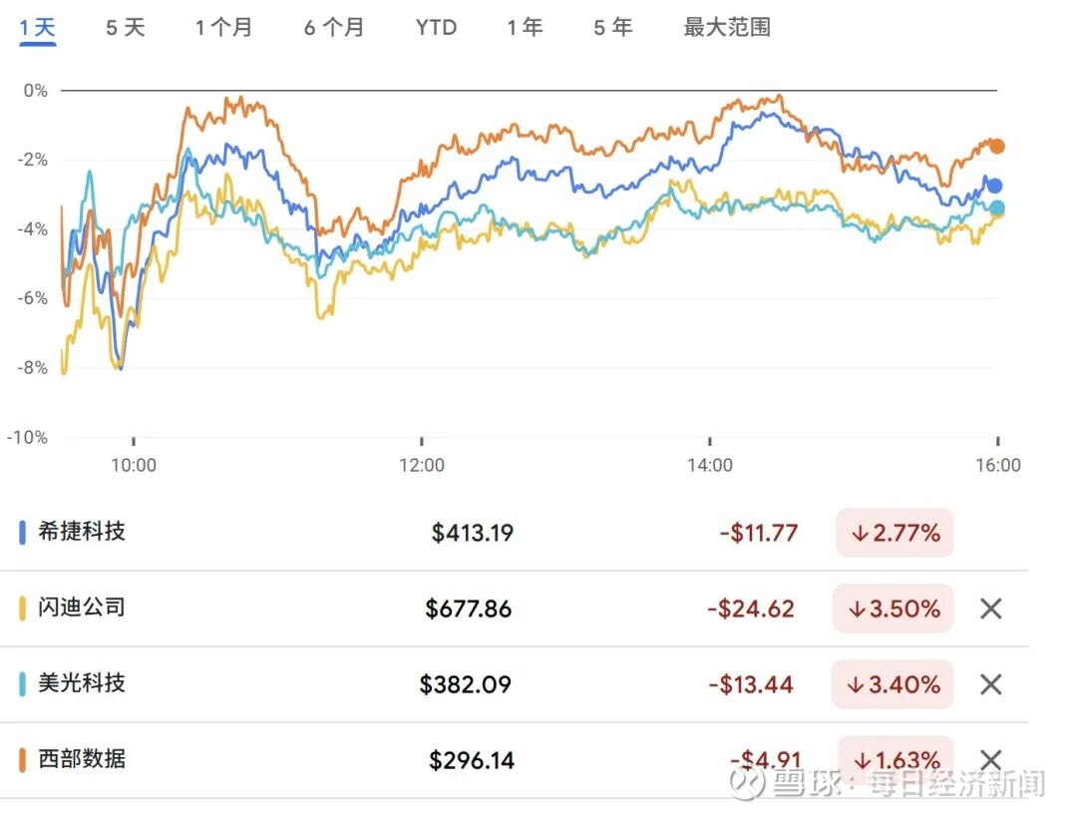The image size is (1077, 816).
Task: Click the 闪迪公司 ↓3.50% change badge
Action: (894, 609)
